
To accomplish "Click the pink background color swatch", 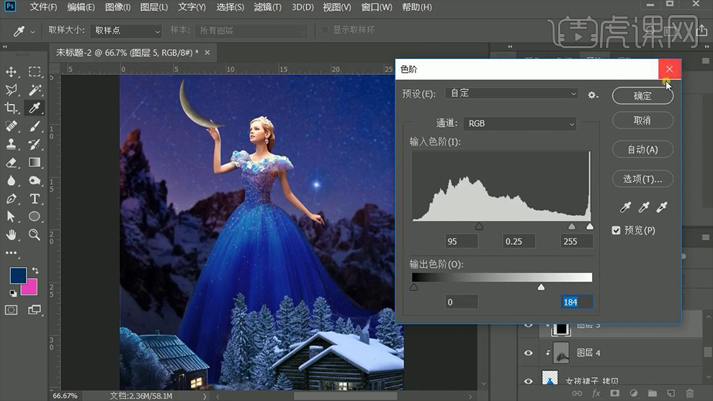I will click(30, 288).
